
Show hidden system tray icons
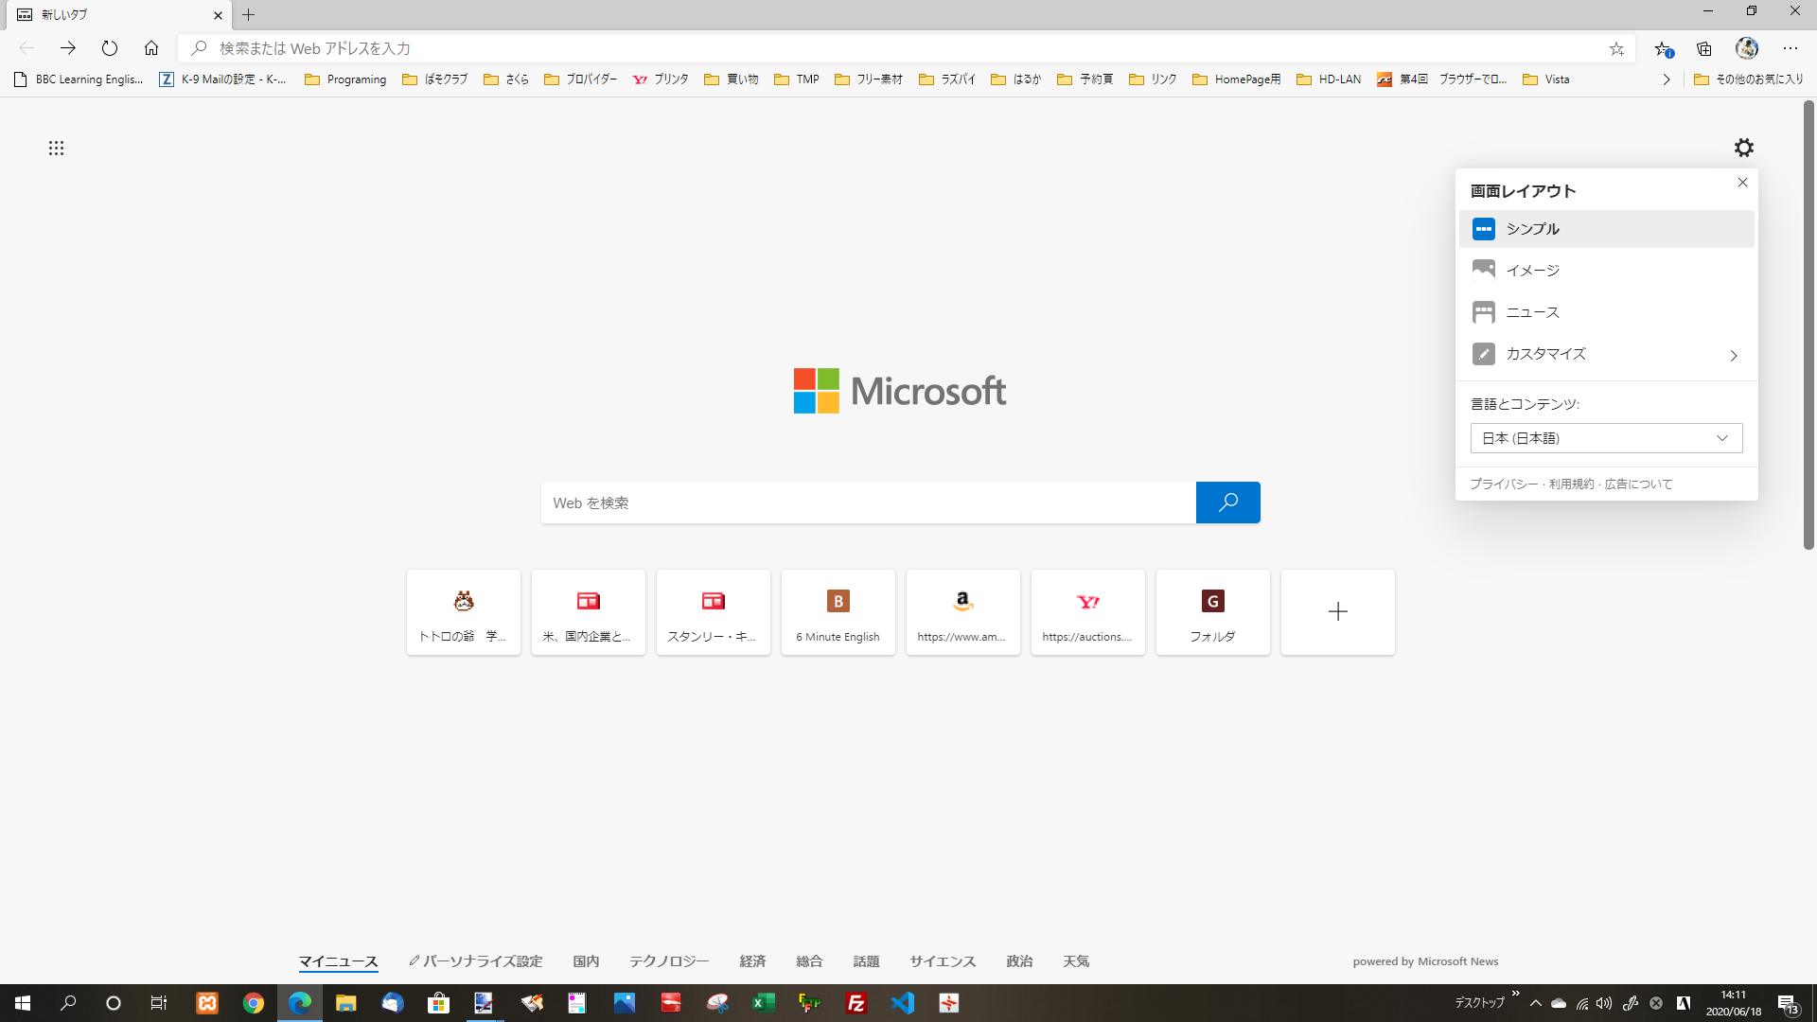point(1536,1003)
